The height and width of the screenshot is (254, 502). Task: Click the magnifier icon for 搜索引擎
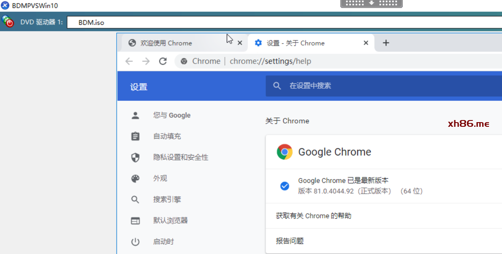tap(135, 200)
